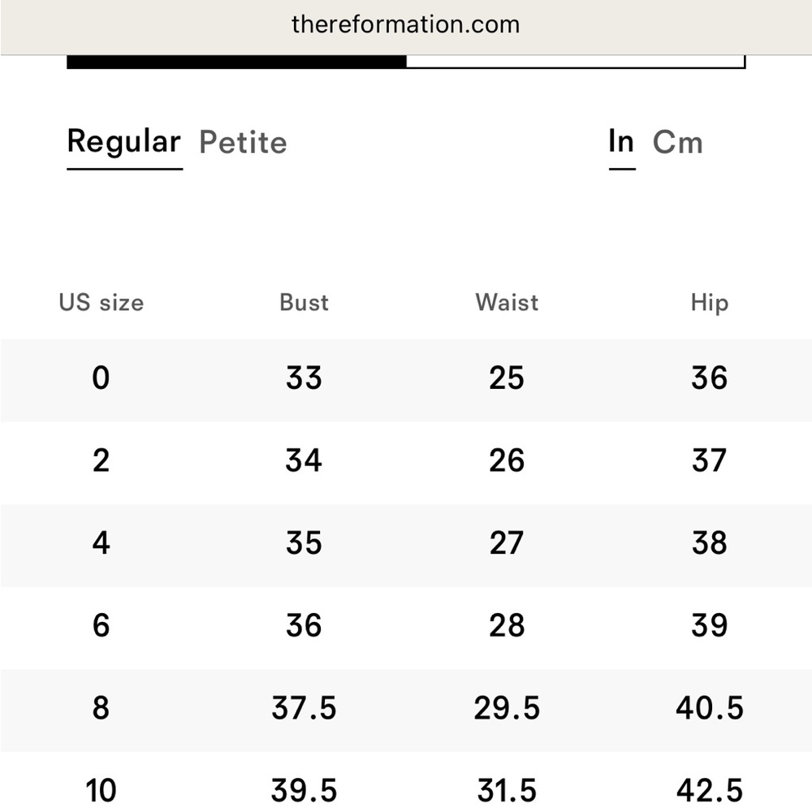Select the US size 6 row

[x=406, y=628]
